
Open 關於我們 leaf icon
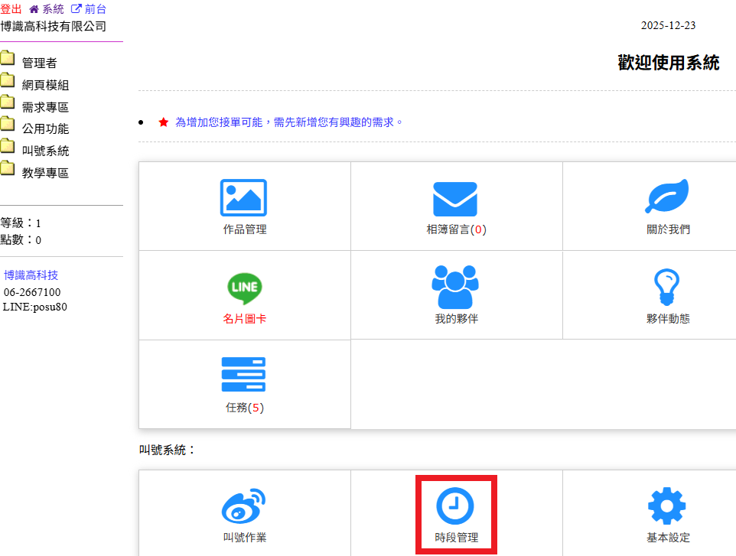[667, 197]
